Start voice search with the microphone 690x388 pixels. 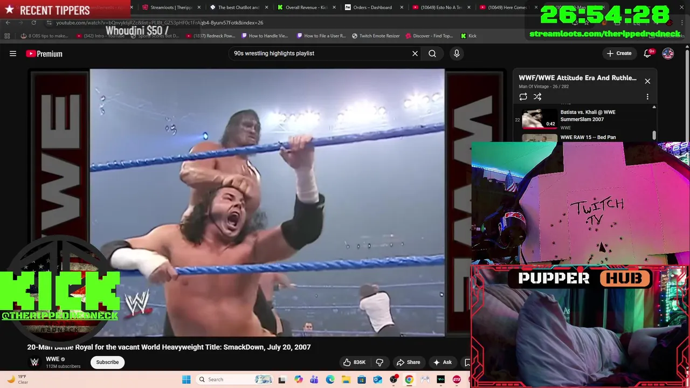click(x=457, y=53)
